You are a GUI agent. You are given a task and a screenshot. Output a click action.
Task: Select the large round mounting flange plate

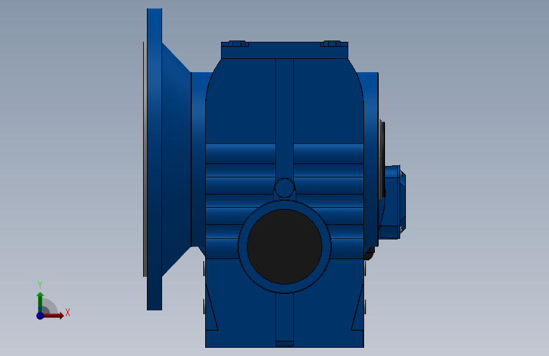[x=155, y=160]
